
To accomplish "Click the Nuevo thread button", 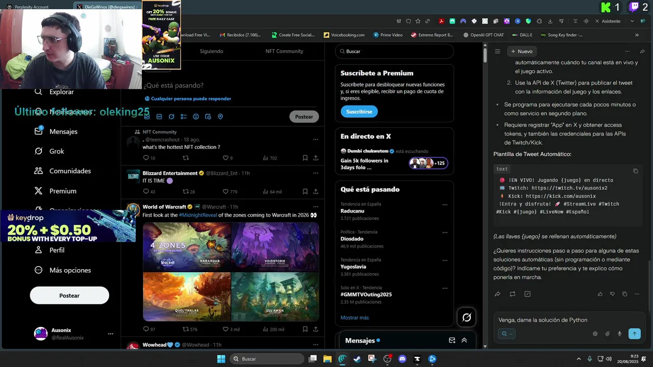I will 521,51.
